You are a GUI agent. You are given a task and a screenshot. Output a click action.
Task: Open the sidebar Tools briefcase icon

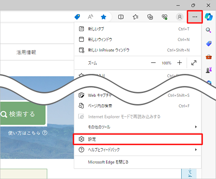pos(209,57)
